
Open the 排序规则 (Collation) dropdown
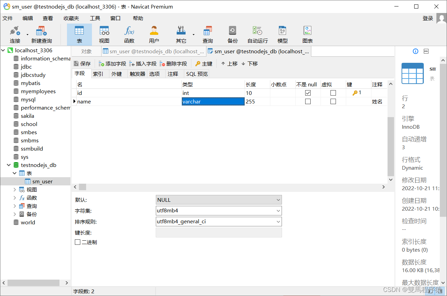click(219, 222)
